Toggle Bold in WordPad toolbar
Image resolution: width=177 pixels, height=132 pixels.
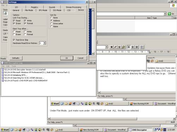(111, 47)
